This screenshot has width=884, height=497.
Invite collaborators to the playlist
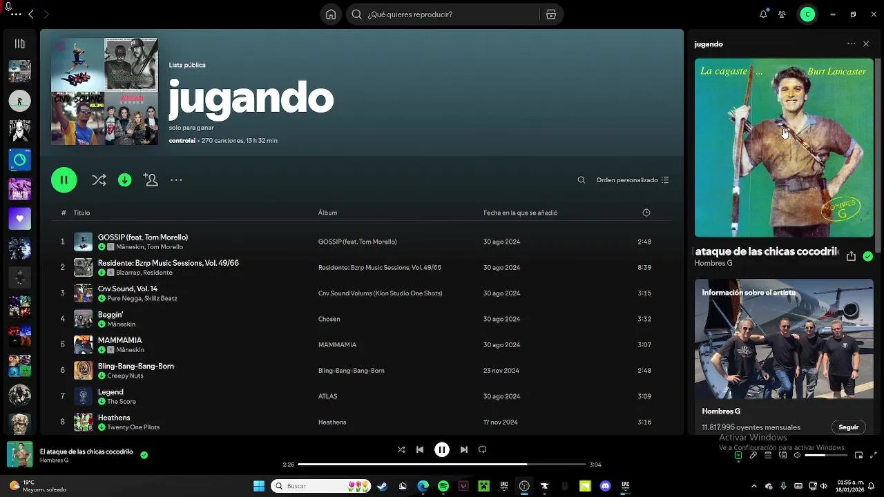tap(151, 180)
